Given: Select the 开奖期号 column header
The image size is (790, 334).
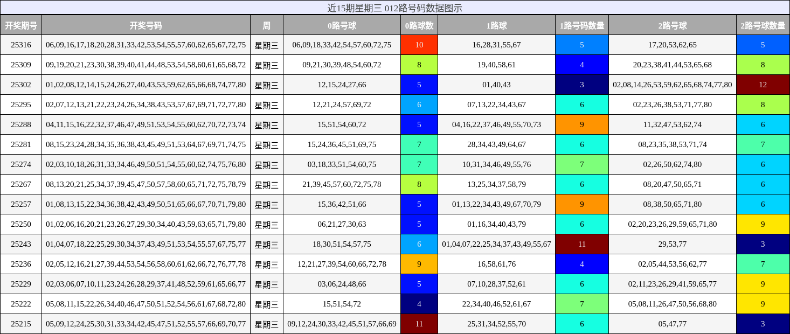Looking at the screenshot, I should tap(22, 24).
